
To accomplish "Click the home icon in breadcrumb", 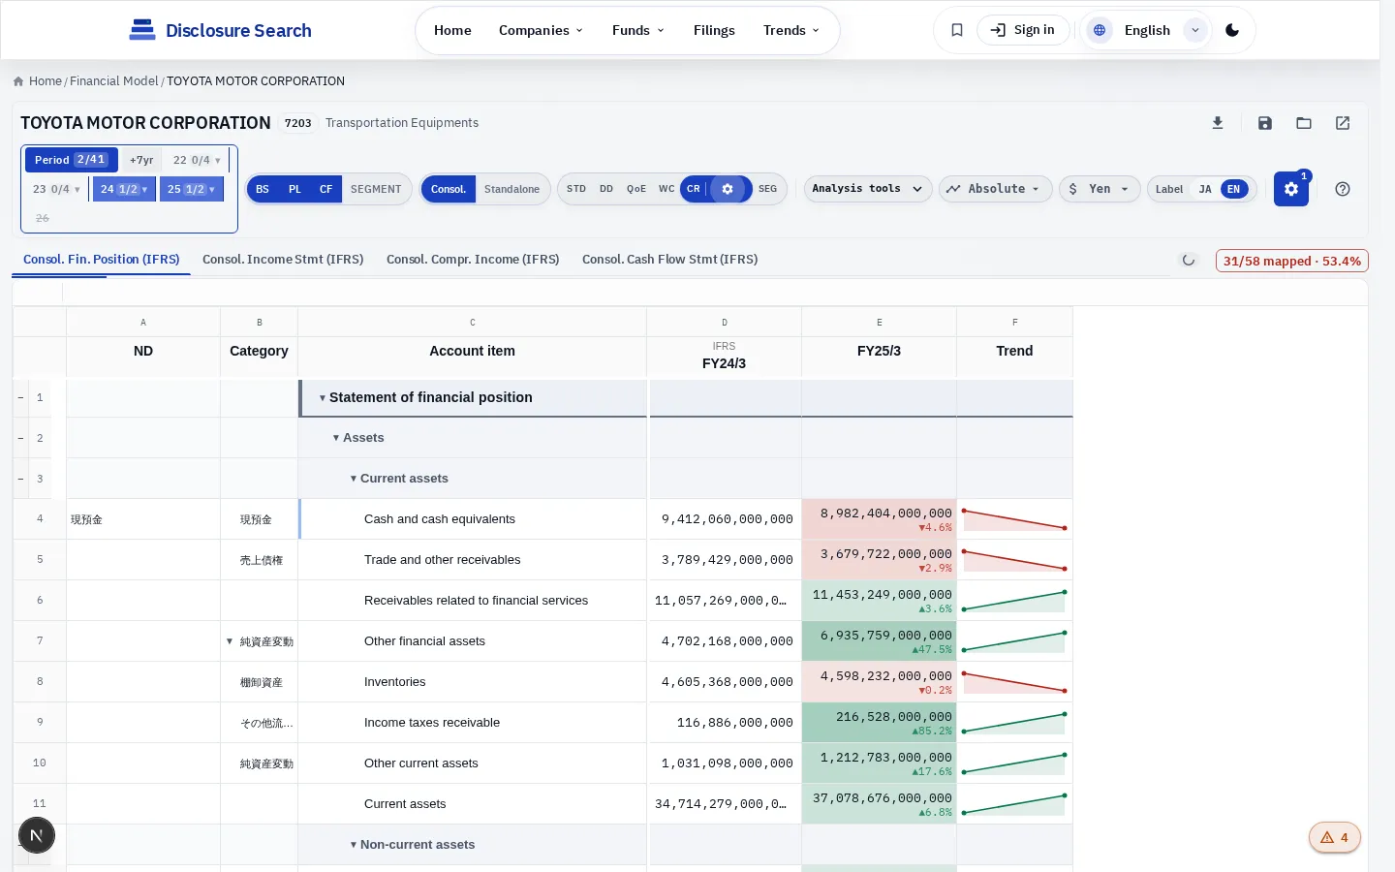I will 18,81.
